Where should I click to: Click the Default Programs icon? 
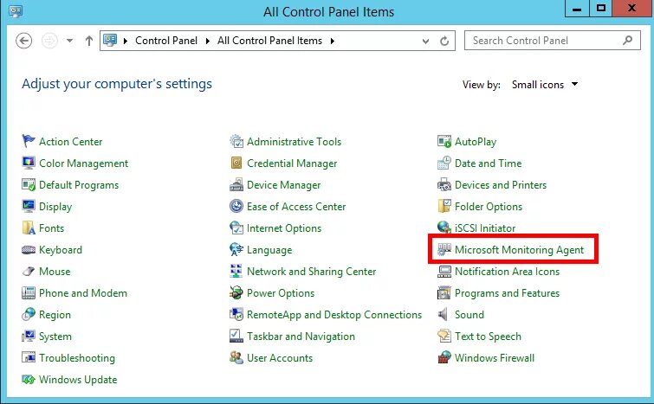29,184
